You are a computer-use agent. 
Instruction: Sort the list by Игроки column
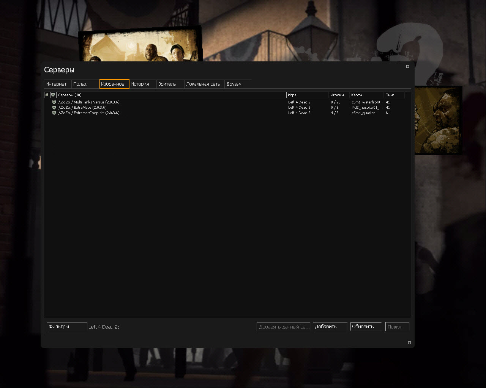point(338,95)
